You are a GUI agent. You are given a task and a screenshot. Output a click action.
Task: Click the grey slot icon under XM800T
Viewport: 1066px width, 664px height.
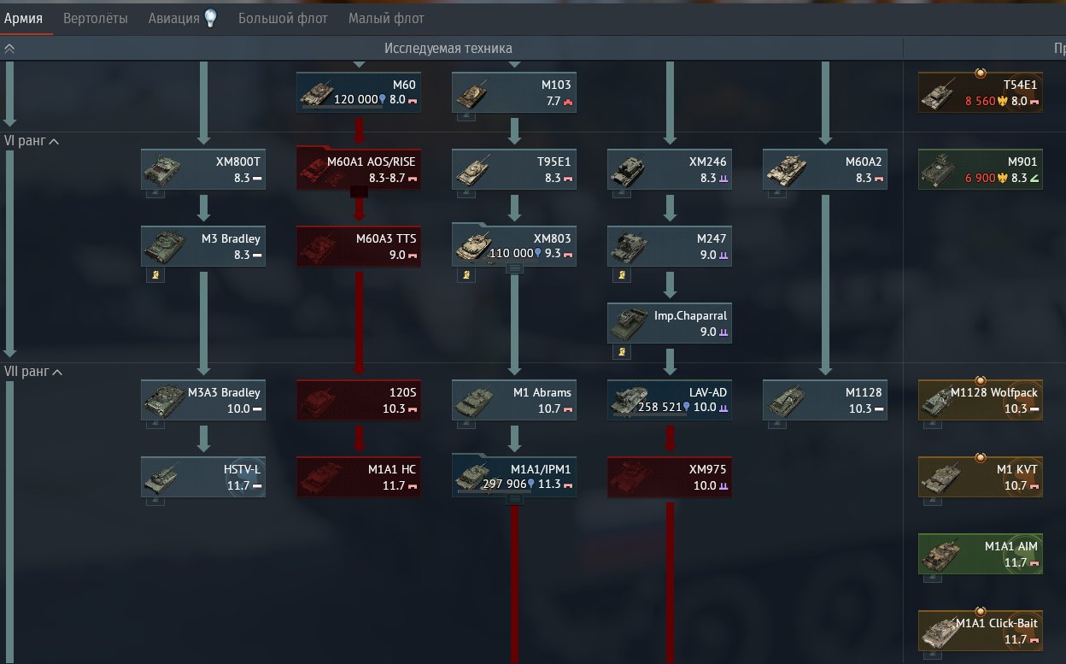pyautogui.click(x=156, y=194)
